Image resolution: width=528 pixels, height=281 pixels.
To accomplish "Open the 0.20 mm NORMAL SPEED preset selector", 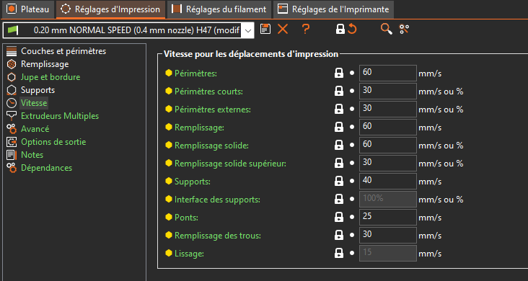I will 128,30.
